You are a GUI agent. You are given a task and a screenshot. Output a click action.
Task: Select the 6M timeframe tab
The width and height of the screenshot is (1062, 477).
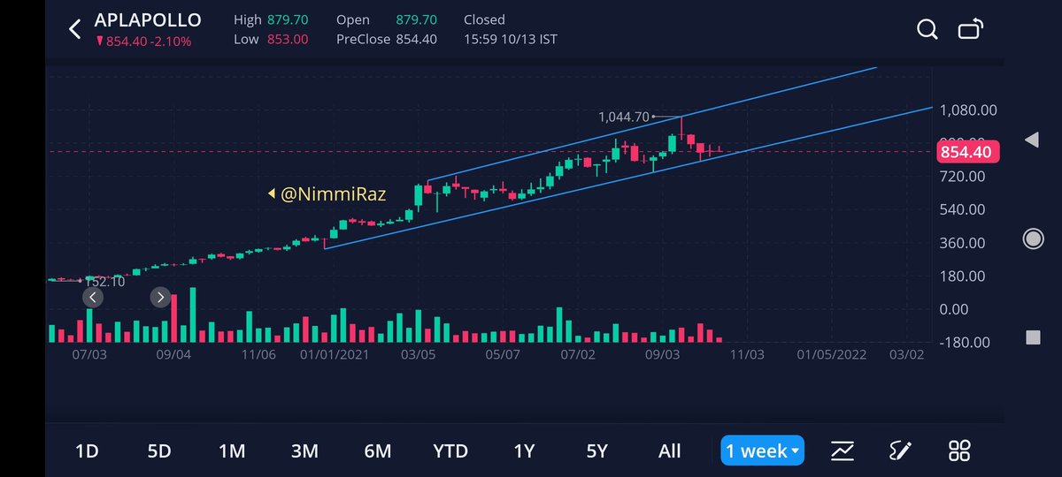click(x=377, y=450)
